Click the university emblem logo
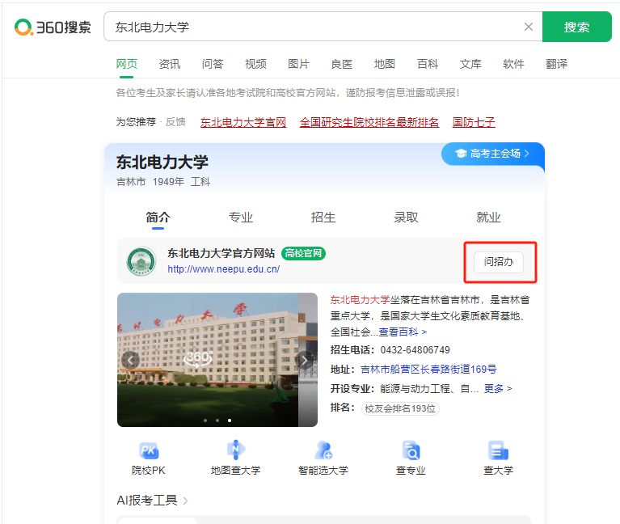 point(141,261)
